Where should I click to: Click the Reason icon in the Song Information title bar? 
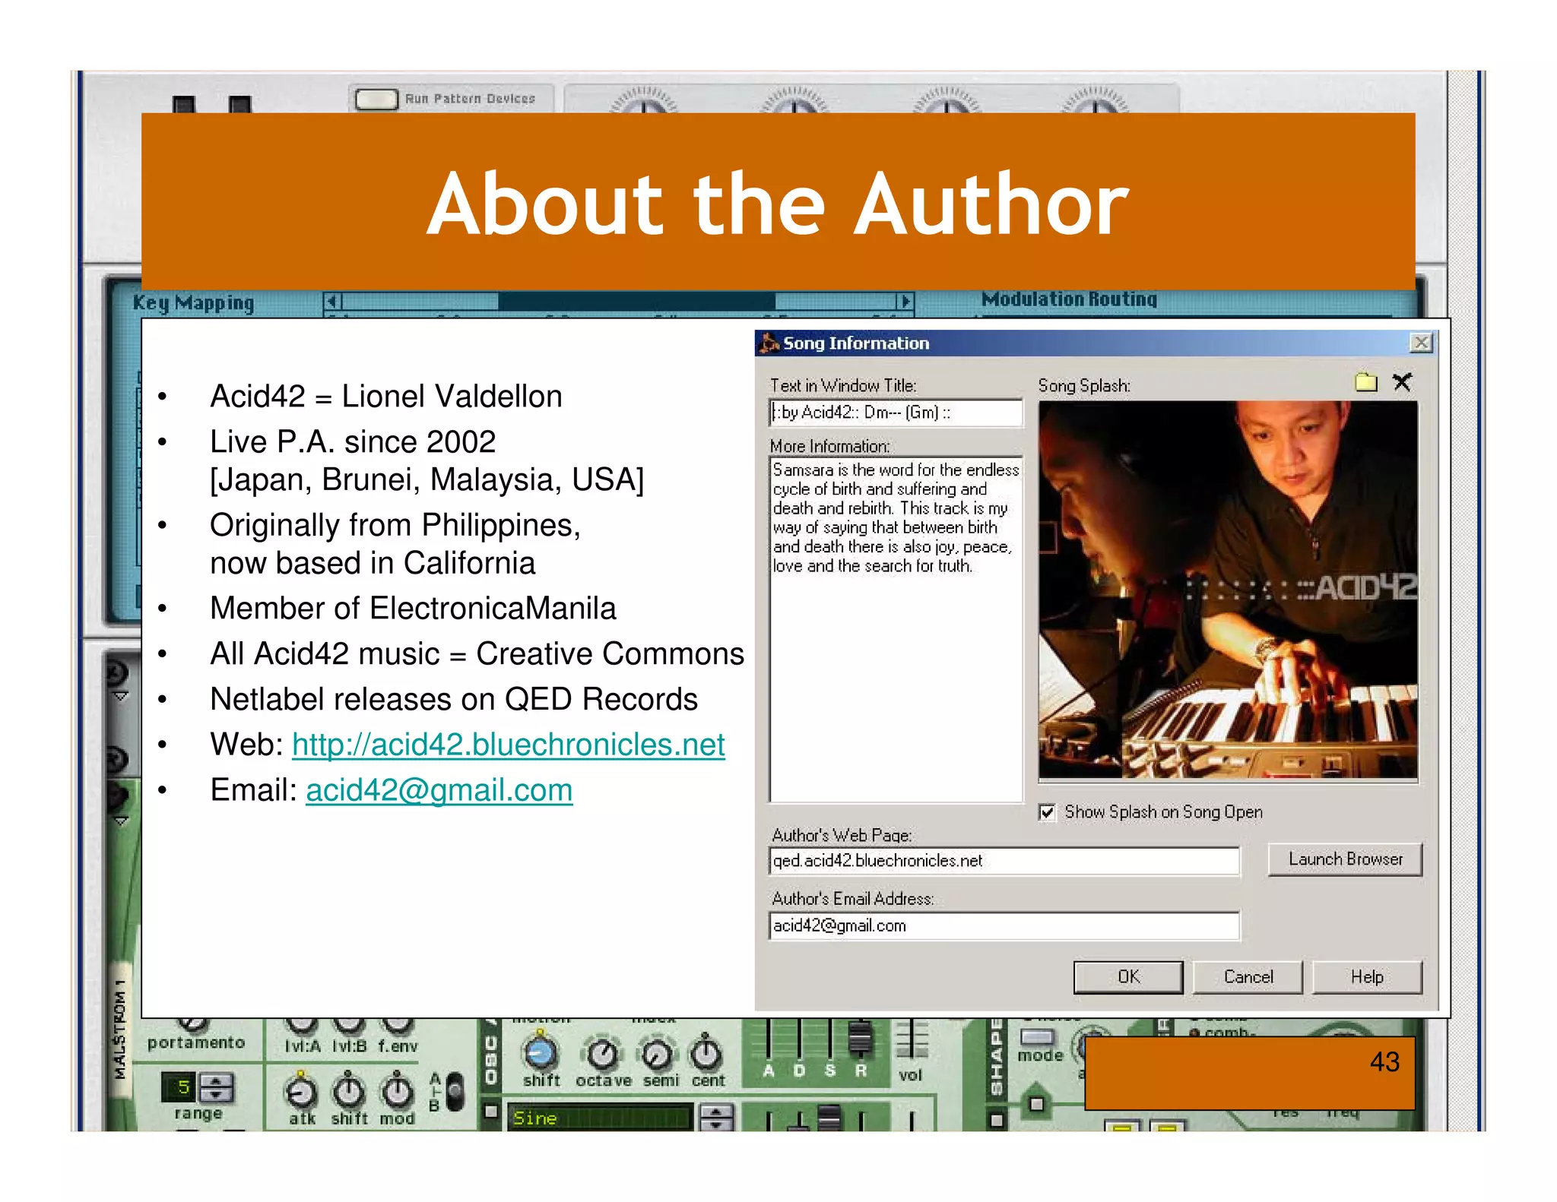(769, 343)
